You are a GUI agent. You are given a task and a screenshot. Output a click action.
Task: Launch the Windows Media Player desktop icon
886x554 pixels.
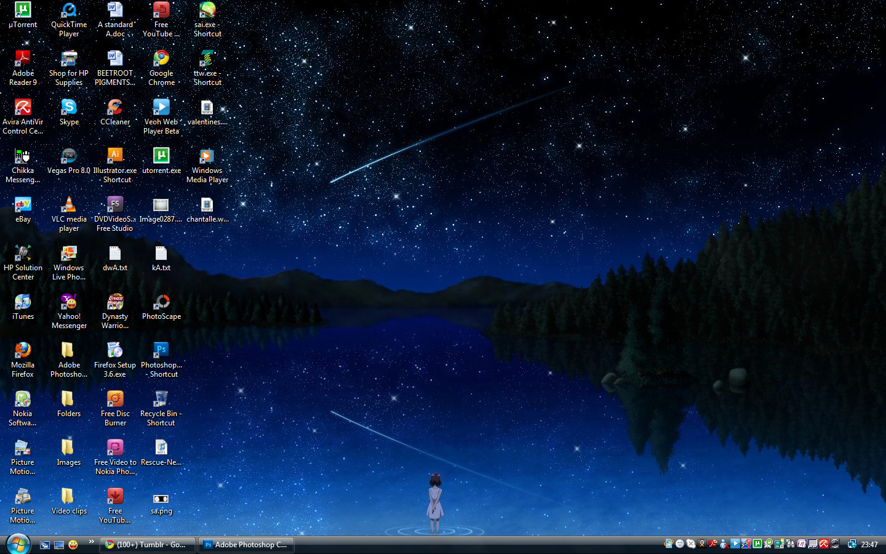(x=207, y=166)
